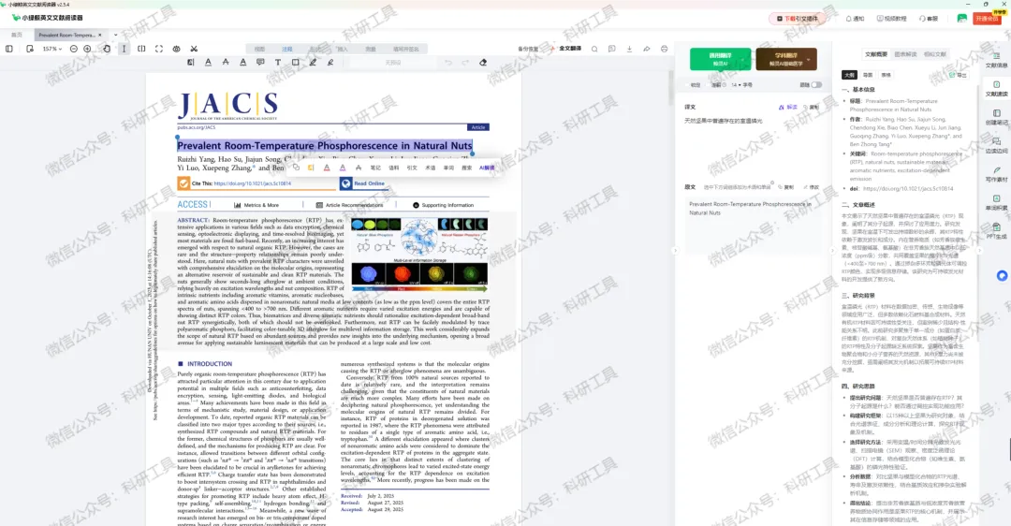Screen dimensions: 1011x526
Task: Select the hand pan tool
Action: pyautogui.click(x=107, y=49)
